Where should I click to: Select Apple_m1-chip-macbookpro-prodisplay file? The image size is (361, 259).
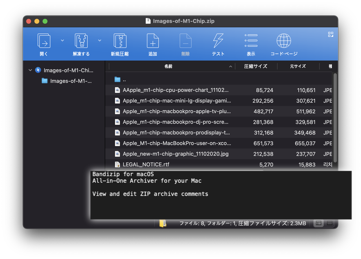(219, 133)
